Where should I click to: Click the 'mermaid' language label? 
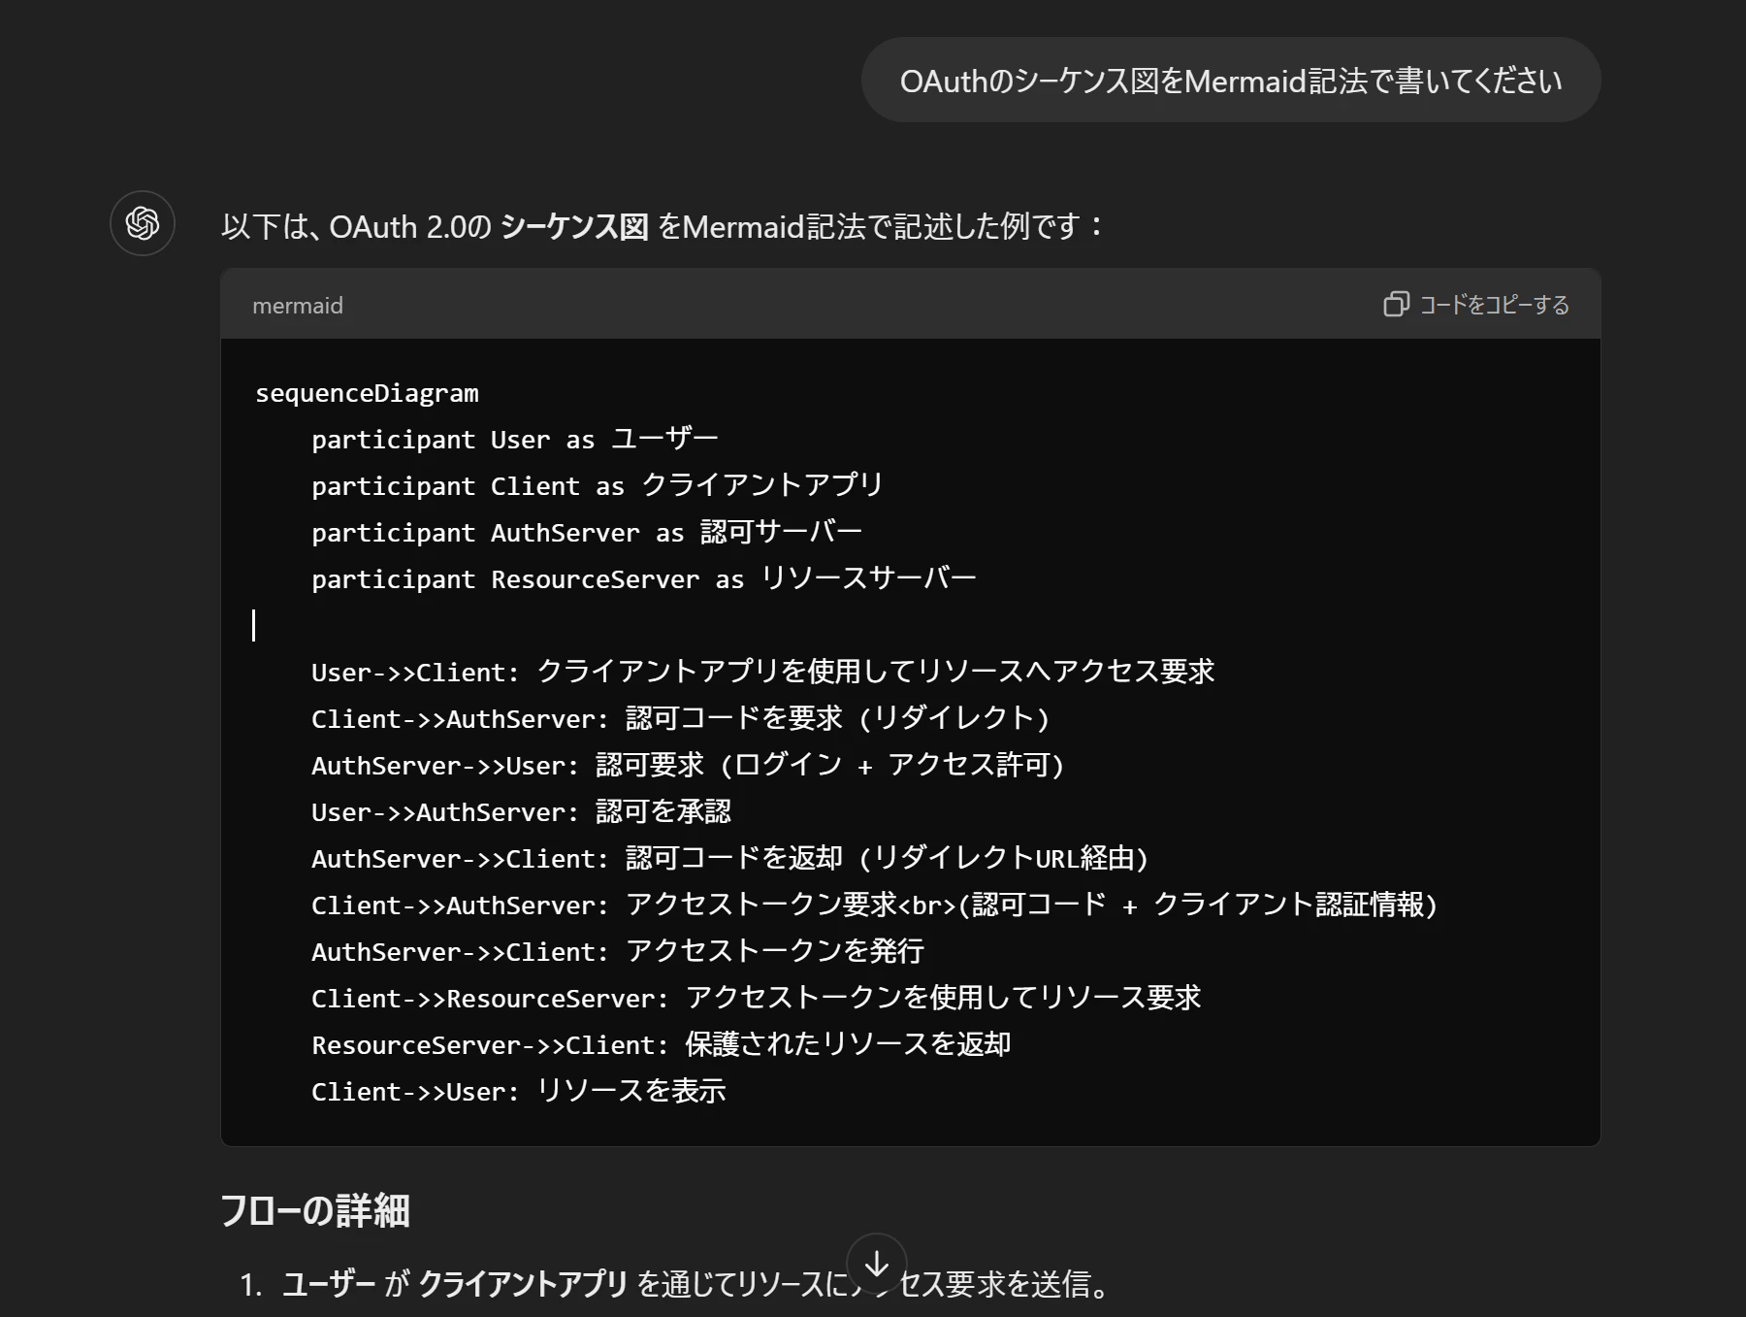(x=298, y=306)
